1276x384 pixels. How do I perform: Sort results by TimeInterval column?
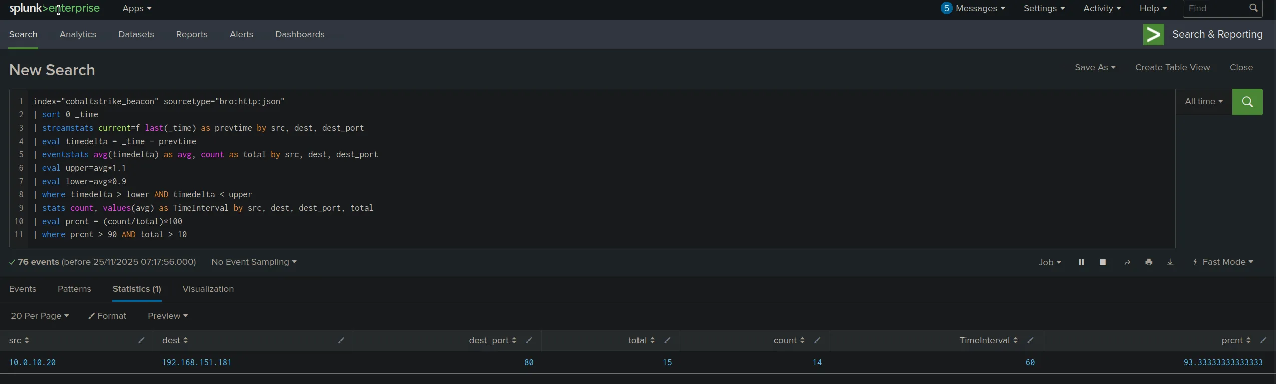pyautogui.click(x=988, y=340)
